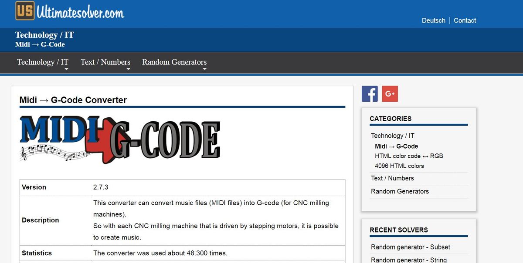Click the Ultimatesolver.com US logo icon
Viewport: 523px width, 263px height.
[25, 10]
